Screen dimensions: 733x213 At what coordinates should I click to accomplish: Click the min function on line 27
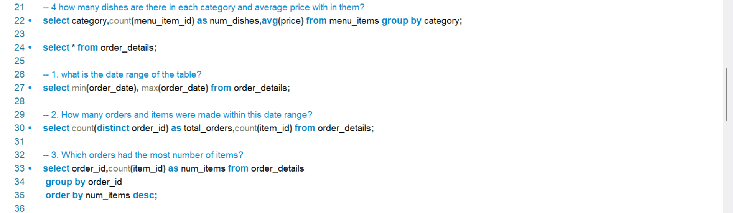[79, 88]
